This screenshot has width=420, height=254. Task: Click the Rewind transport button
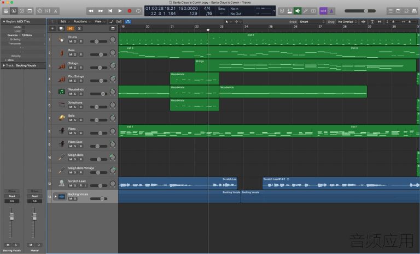[x=91, y=11]
